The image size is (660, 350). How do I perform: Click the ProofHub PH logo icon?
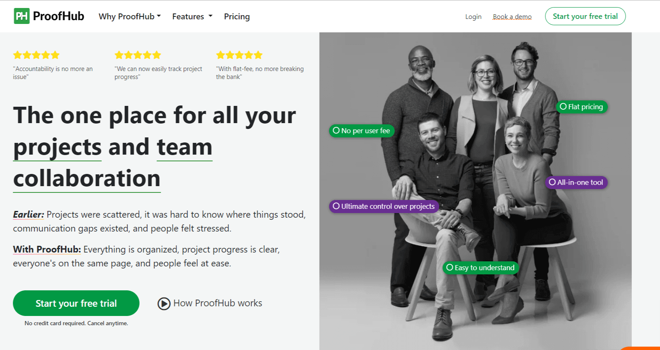pos(22,16)
